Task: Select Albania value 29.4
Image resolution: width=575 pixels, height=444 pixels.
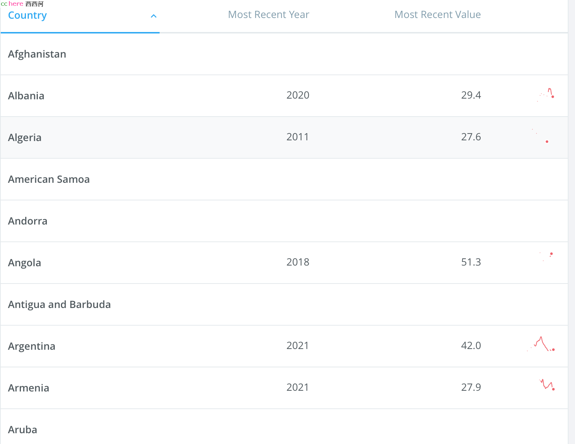Action: 471,95
